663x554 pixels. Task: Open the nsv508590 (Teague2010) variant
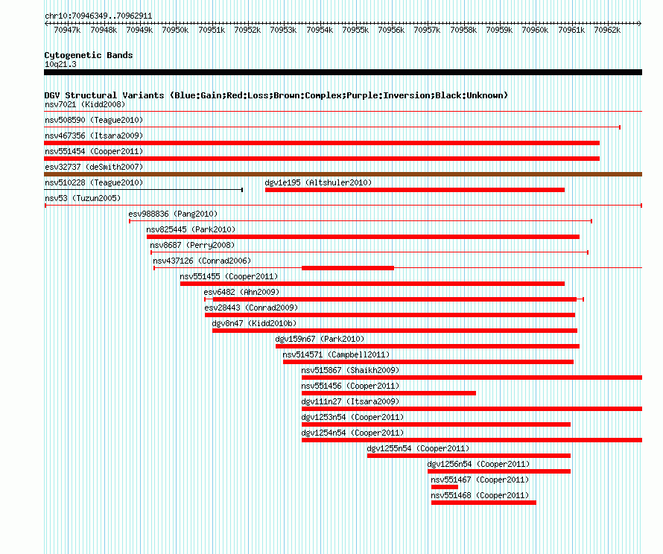click(x=94, y=120)
